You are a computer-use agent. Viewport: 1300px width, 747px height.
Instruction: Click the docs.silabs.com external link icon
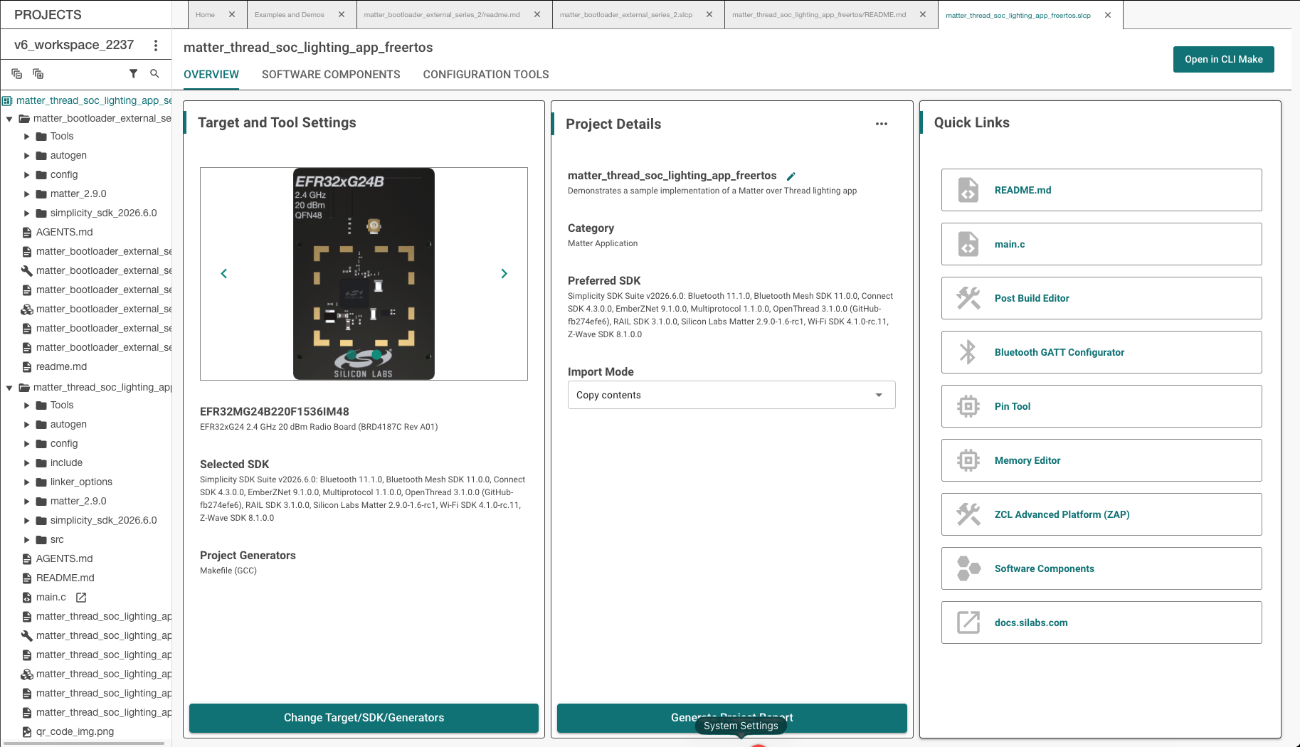point(968,622)
